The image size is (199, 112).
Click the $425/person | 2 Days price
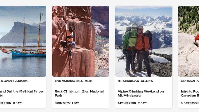(x=132, y=103)
